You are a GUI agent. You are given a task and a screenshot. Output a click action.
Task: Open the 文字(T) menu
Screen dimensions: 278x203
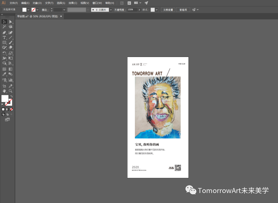click(x=49, y=3)
